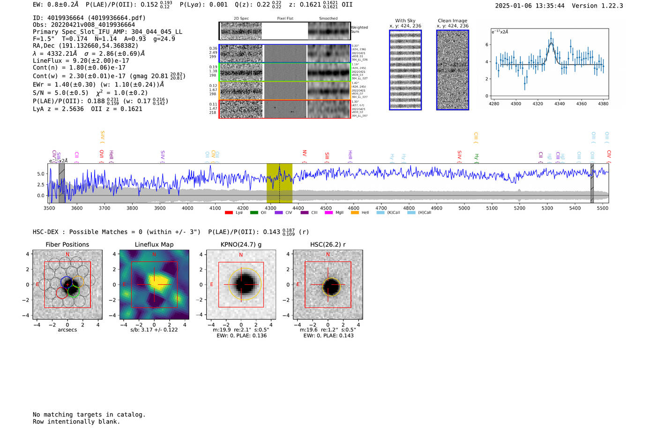Screen dimensions: 656x447
Task: Click the Smoothed column header
Action: (328, 18)
